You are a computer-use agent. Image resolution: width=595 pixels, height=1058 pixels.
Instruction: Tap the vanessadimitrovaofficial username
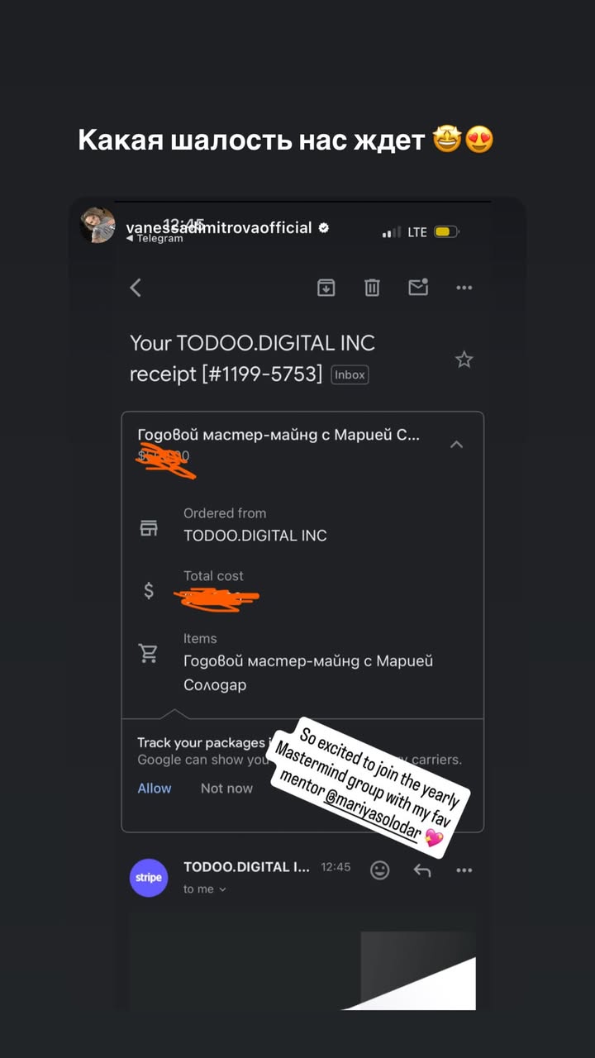(219, 227)
